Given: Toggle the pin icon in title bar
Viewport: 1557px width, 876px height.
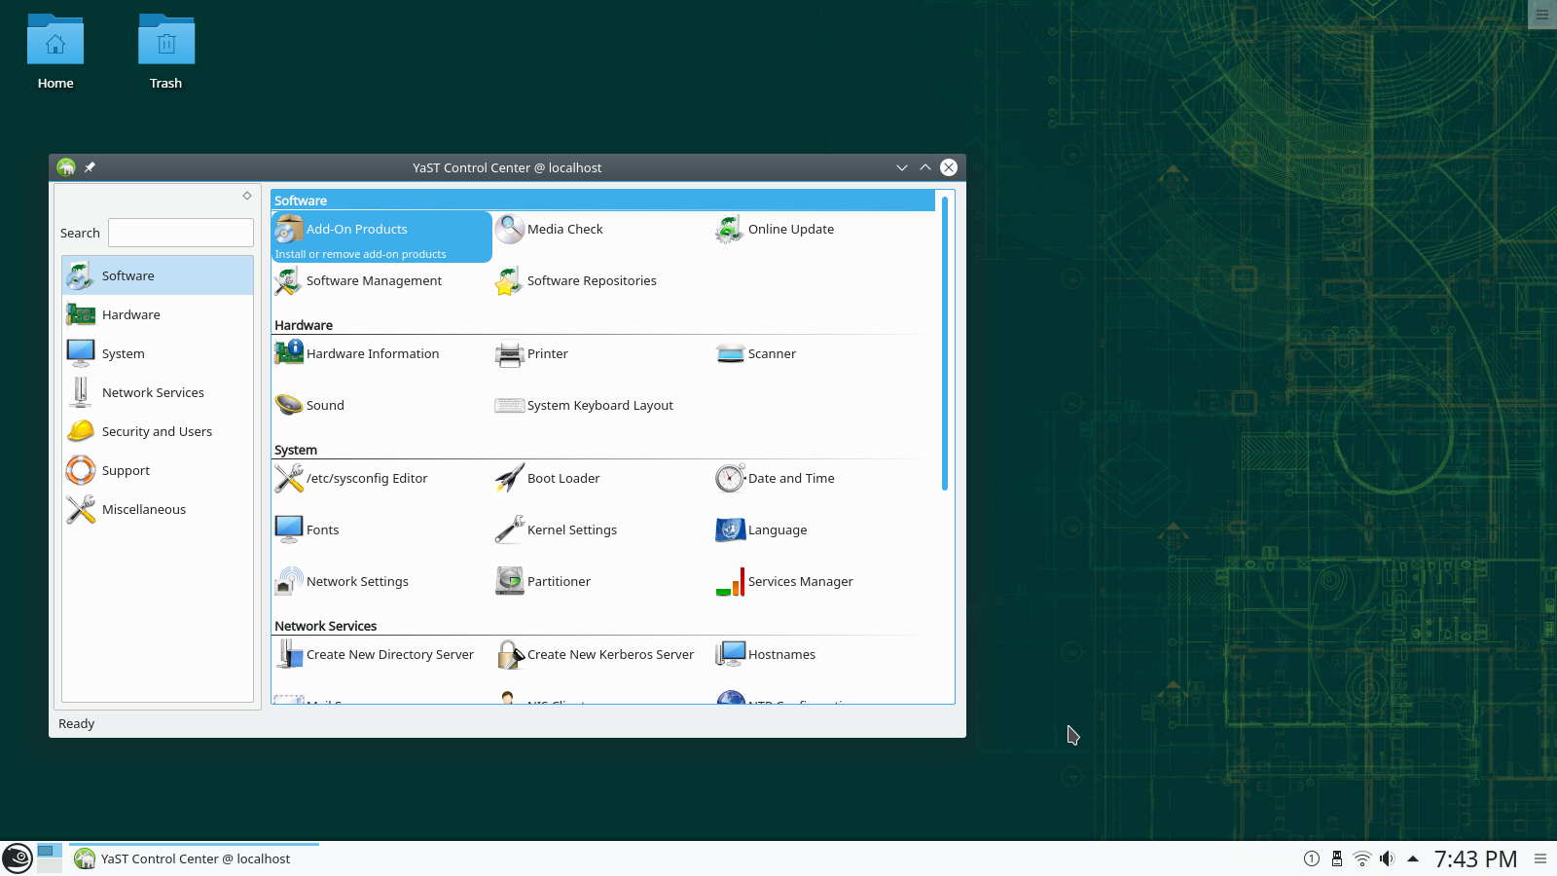Looking at the screenshot, I should click(90, 167).
